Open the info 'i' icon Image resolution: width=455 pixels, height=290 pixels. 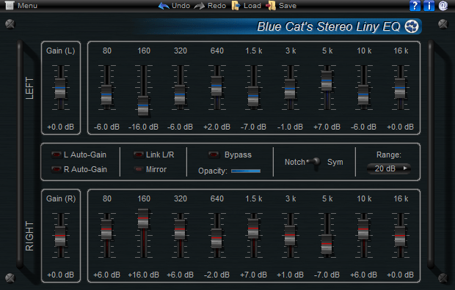429,6
